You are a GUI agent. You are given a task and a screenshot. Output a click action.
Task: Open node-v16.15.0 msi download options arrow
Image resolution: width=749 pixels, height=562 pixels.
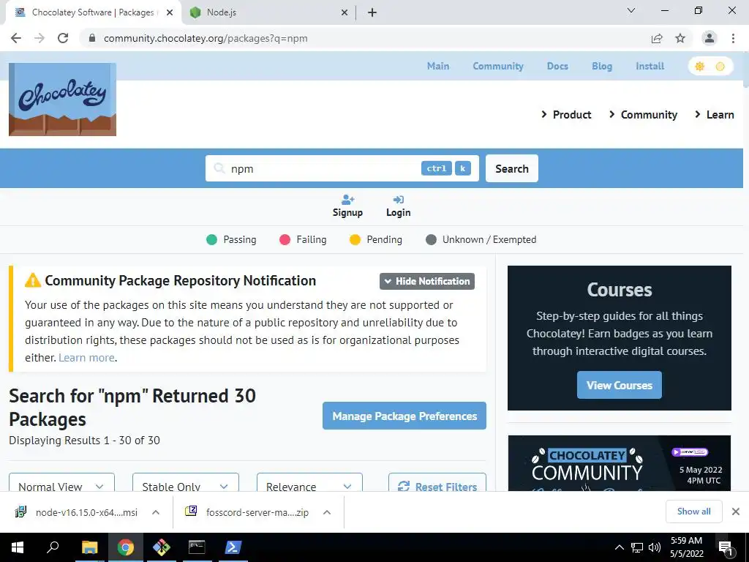click(x=156, y=512)
